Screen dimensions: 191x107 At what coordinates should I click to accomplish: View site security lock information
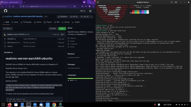[24, 6]
